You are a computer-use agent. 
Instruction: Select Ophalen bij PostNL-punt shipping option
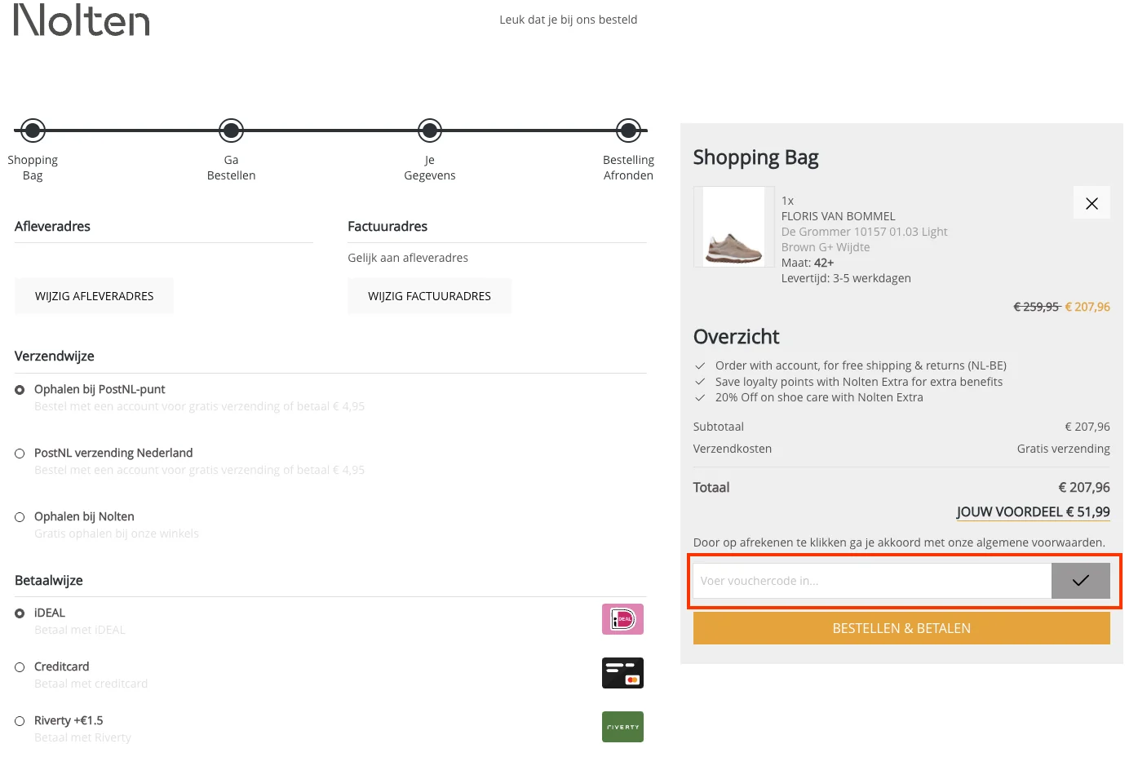click(20, 390)
